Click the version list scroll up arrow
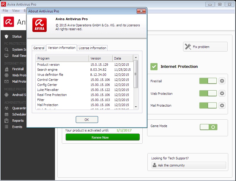236x181 pixels. click(x=136, y=57)
